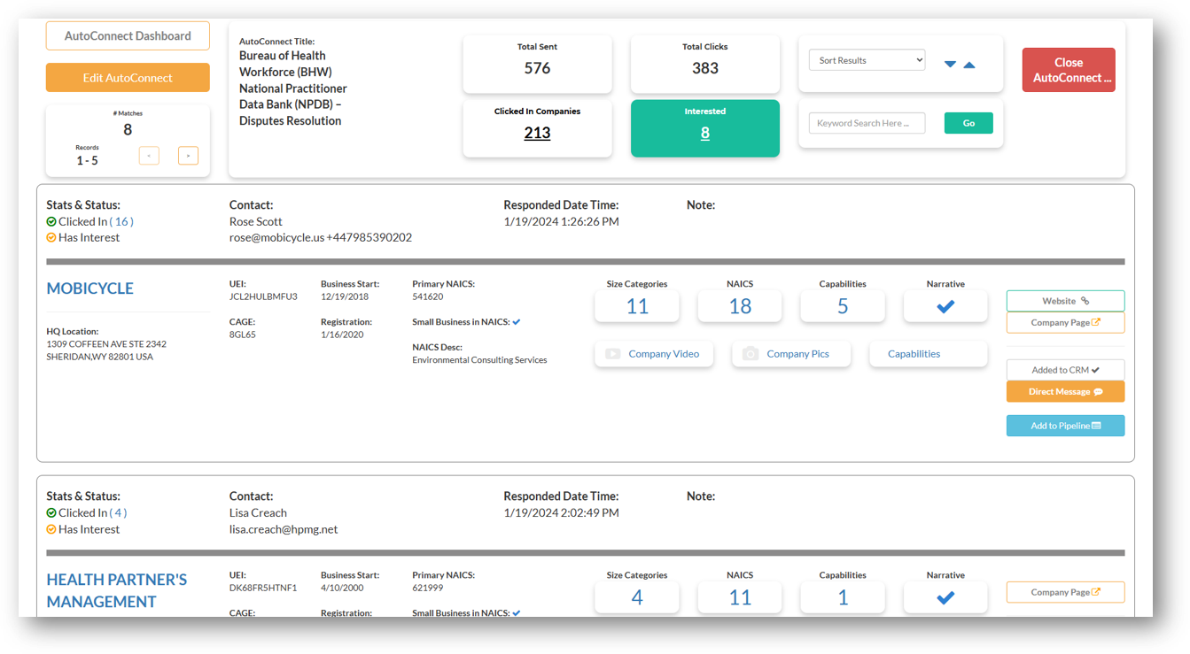Open the MOBICYCLE company name link
The width and height of the screenshot is (1190, 654).
tap(90, 289)
